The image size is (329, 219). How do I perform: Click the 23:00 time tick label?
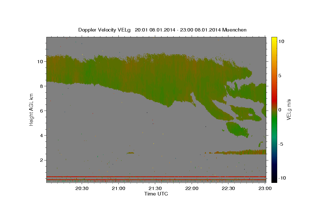point(265,188)
